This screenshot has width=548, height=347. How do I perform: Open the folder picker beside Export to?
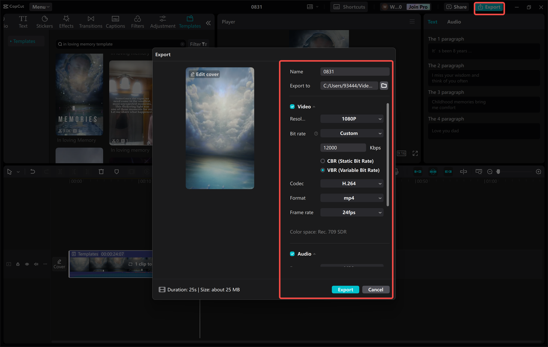coord(384,85)
